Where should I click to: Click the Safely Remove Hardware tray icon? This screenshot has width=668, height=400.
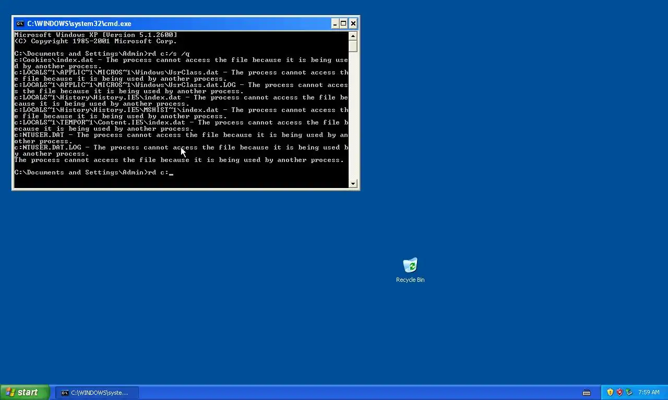tap(629, 392)
